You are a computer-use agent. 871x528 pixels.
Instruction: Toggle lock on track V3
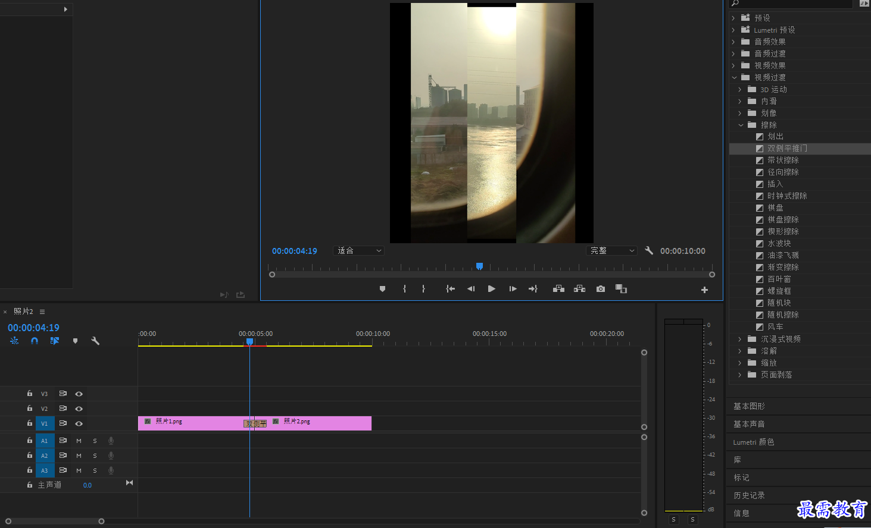(29, 394)
